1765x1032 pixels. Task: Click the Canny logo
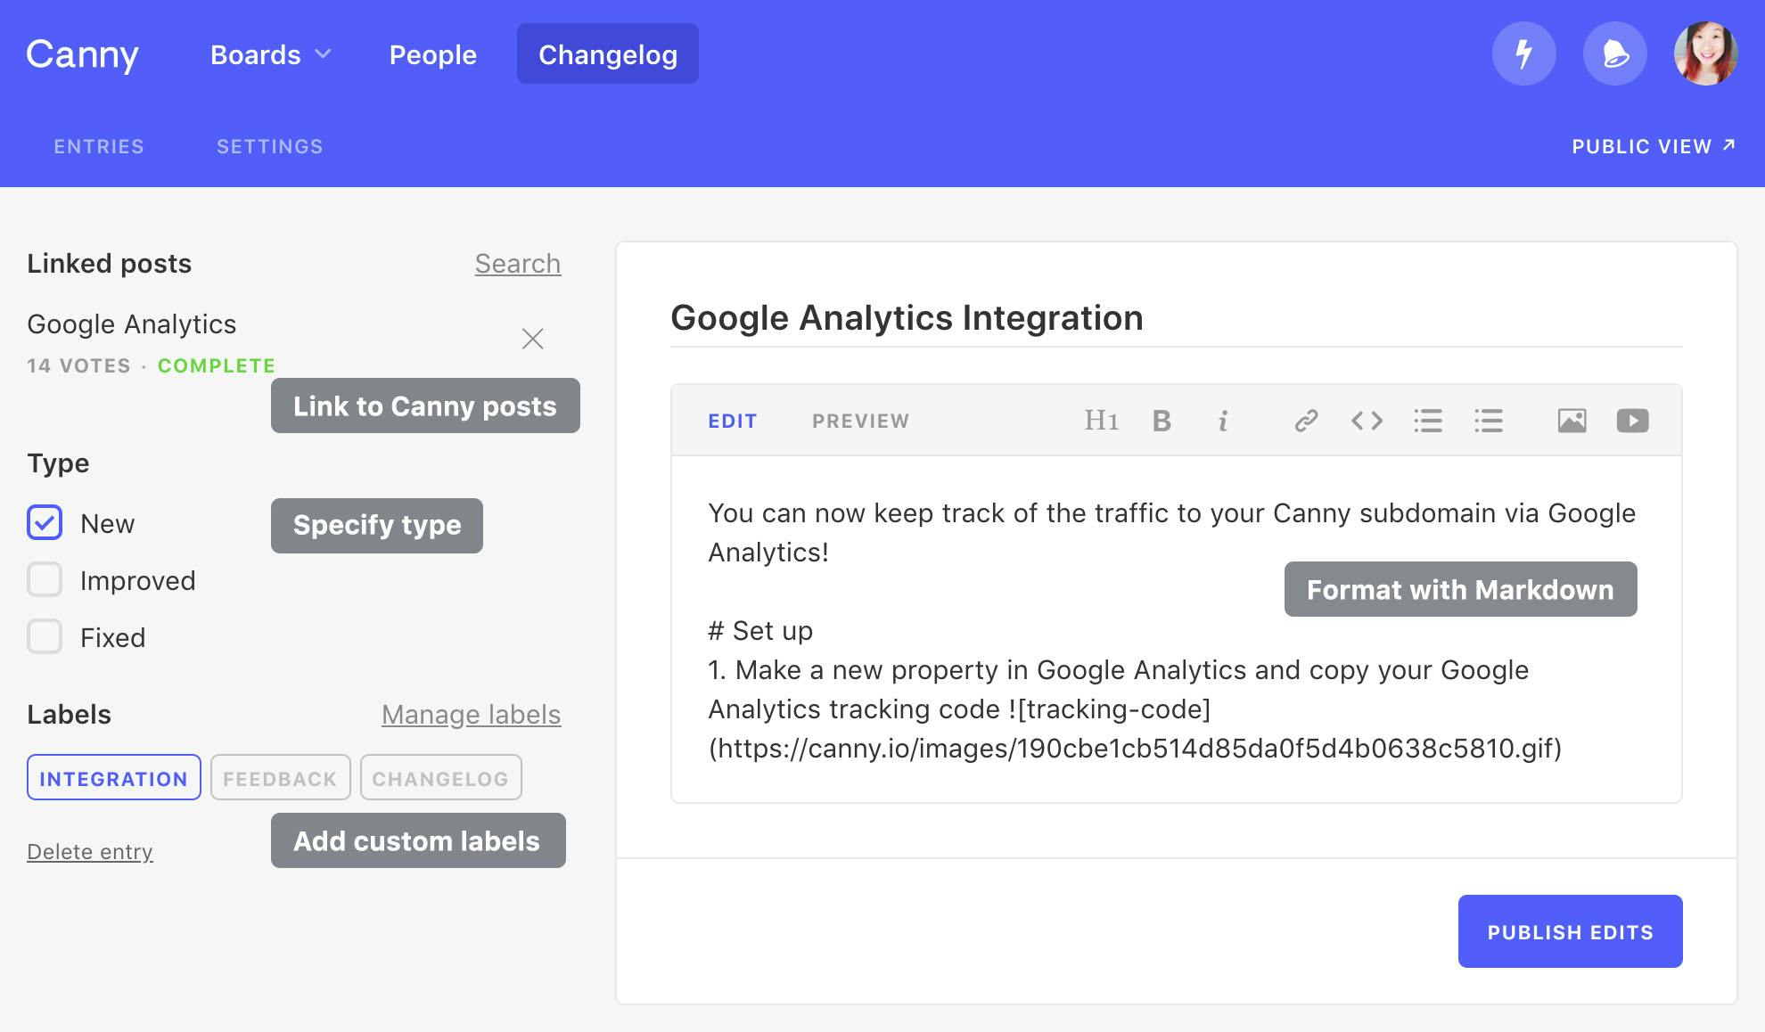[x=82, y=54]
